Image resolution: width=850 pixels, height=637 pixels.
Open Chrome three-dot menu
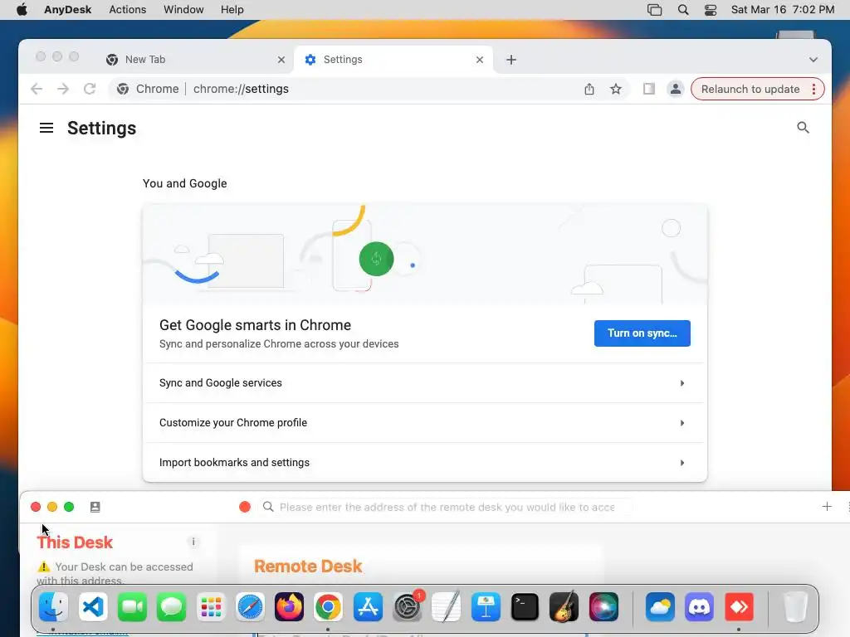(x=813, y=89)
